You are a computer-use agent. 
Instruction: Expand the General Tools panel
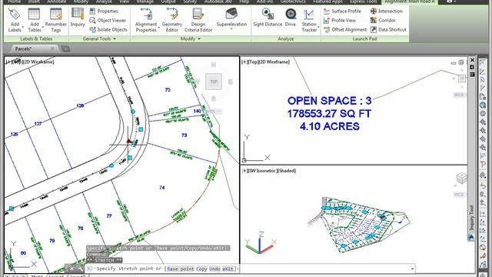pyautogui.click(x=99, y=39)
